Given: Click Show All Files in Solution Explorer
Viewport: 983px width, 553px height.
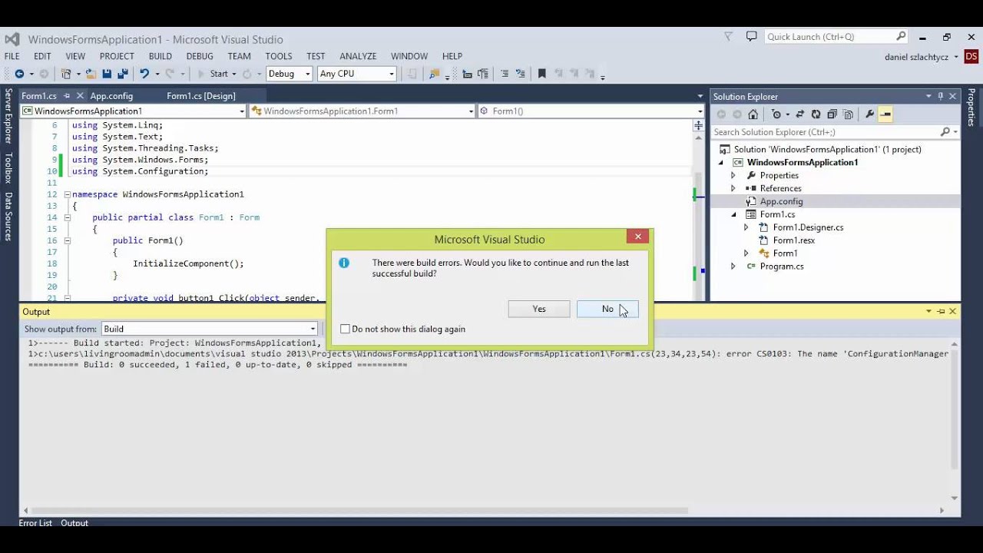Looking at the screenshot, I should [848, 114].
